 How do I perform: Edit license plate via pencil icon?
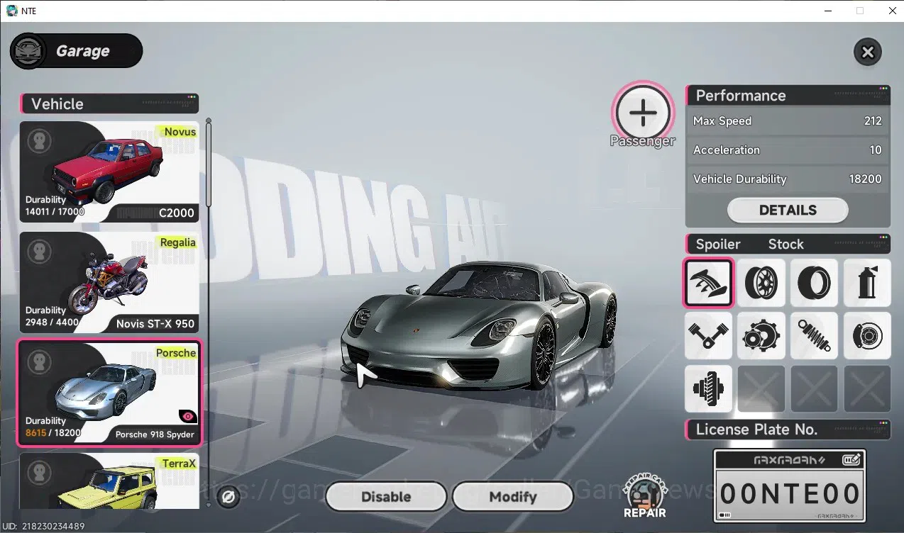pos(851,460)
